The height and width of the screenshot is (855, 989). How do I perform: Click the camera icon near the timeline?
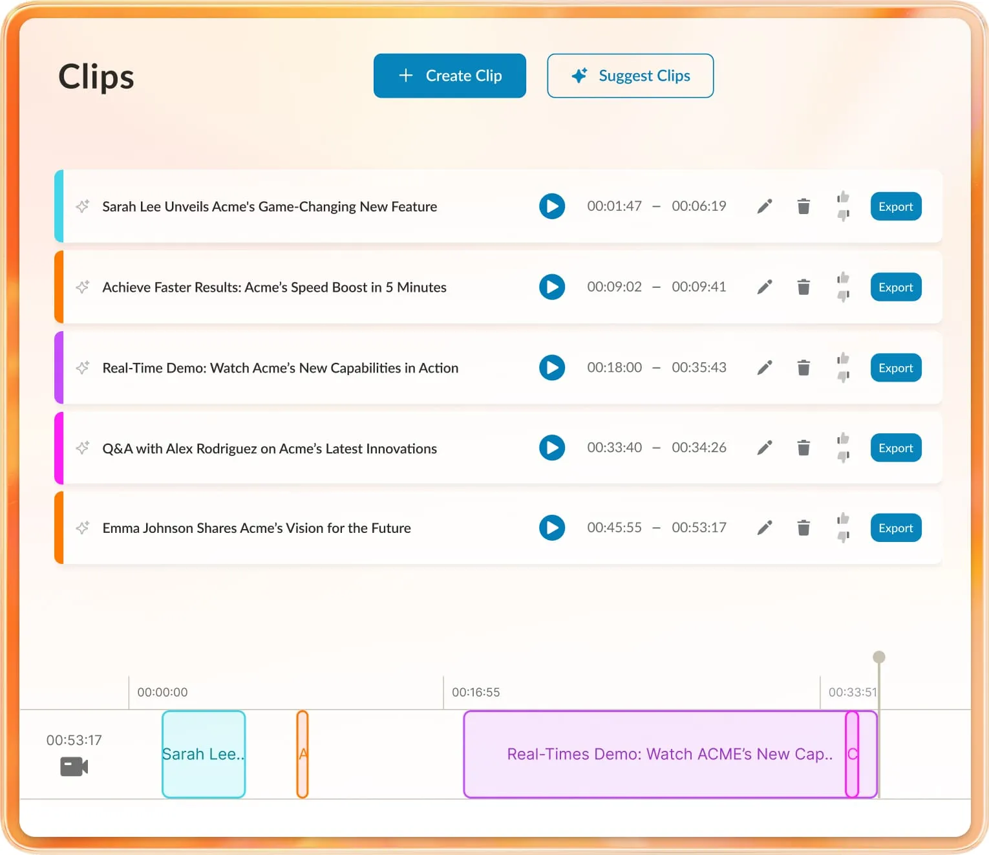click(73, 767)
